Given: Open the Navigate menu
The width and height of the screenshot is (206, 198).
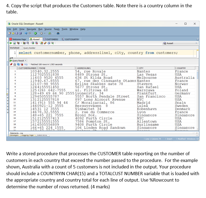Looking at the screenshot, I should tap(31, 29).
